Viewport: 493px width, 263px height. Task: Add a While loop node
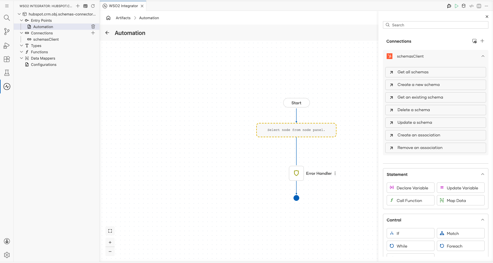410,246
